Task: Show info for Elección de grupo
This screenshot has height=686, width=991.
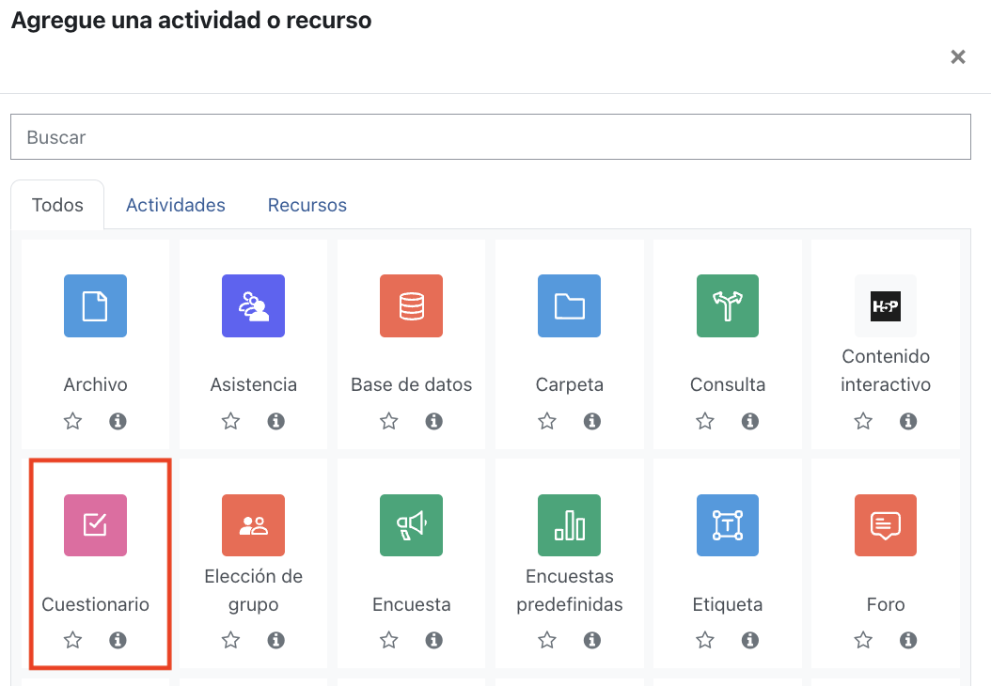Action: (x=275, y=640)
